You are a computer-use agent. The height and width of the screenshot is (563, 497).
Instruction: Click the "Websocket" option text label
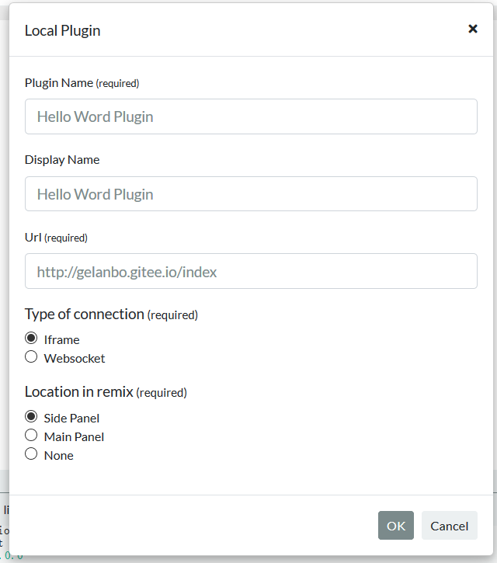(x=75, y=359)
